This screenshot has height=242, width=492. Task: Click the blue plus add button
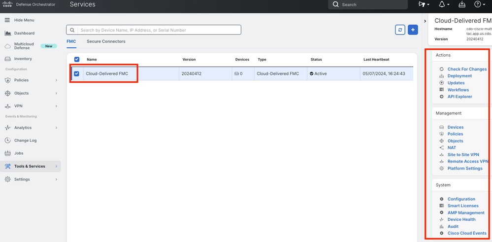point(413,30)
